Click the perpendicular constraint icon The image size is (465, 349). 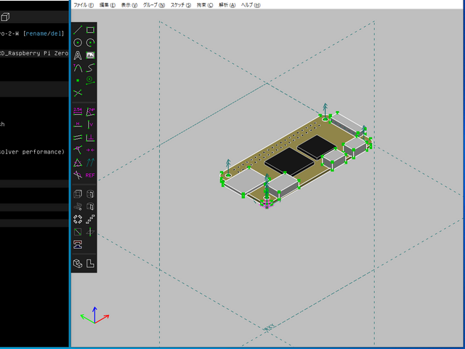pos(90,137)
